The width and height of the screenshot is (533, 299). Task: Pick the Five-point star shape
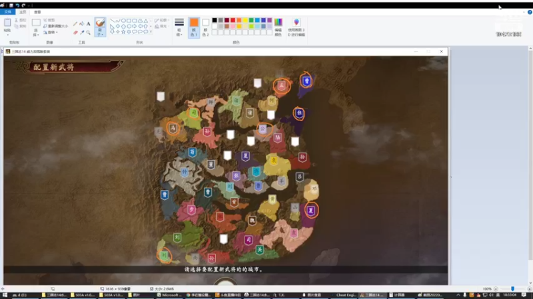click(123, 31)
